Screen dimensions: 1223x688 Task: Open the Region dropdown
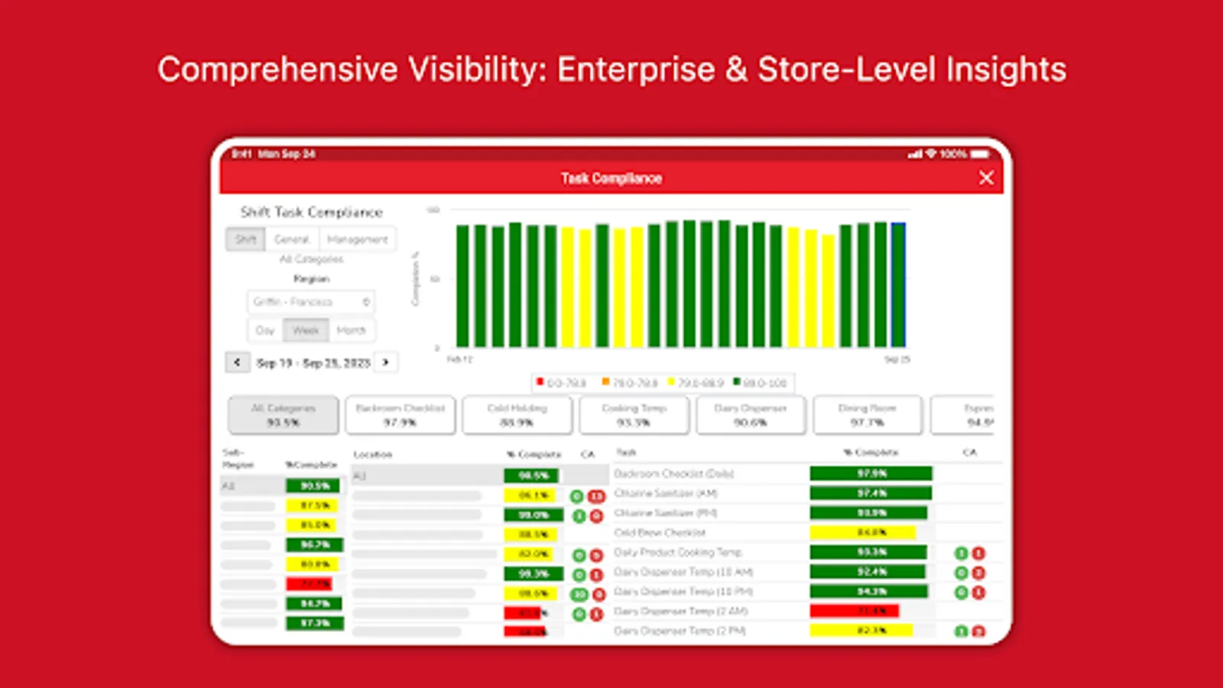[311, 301]
